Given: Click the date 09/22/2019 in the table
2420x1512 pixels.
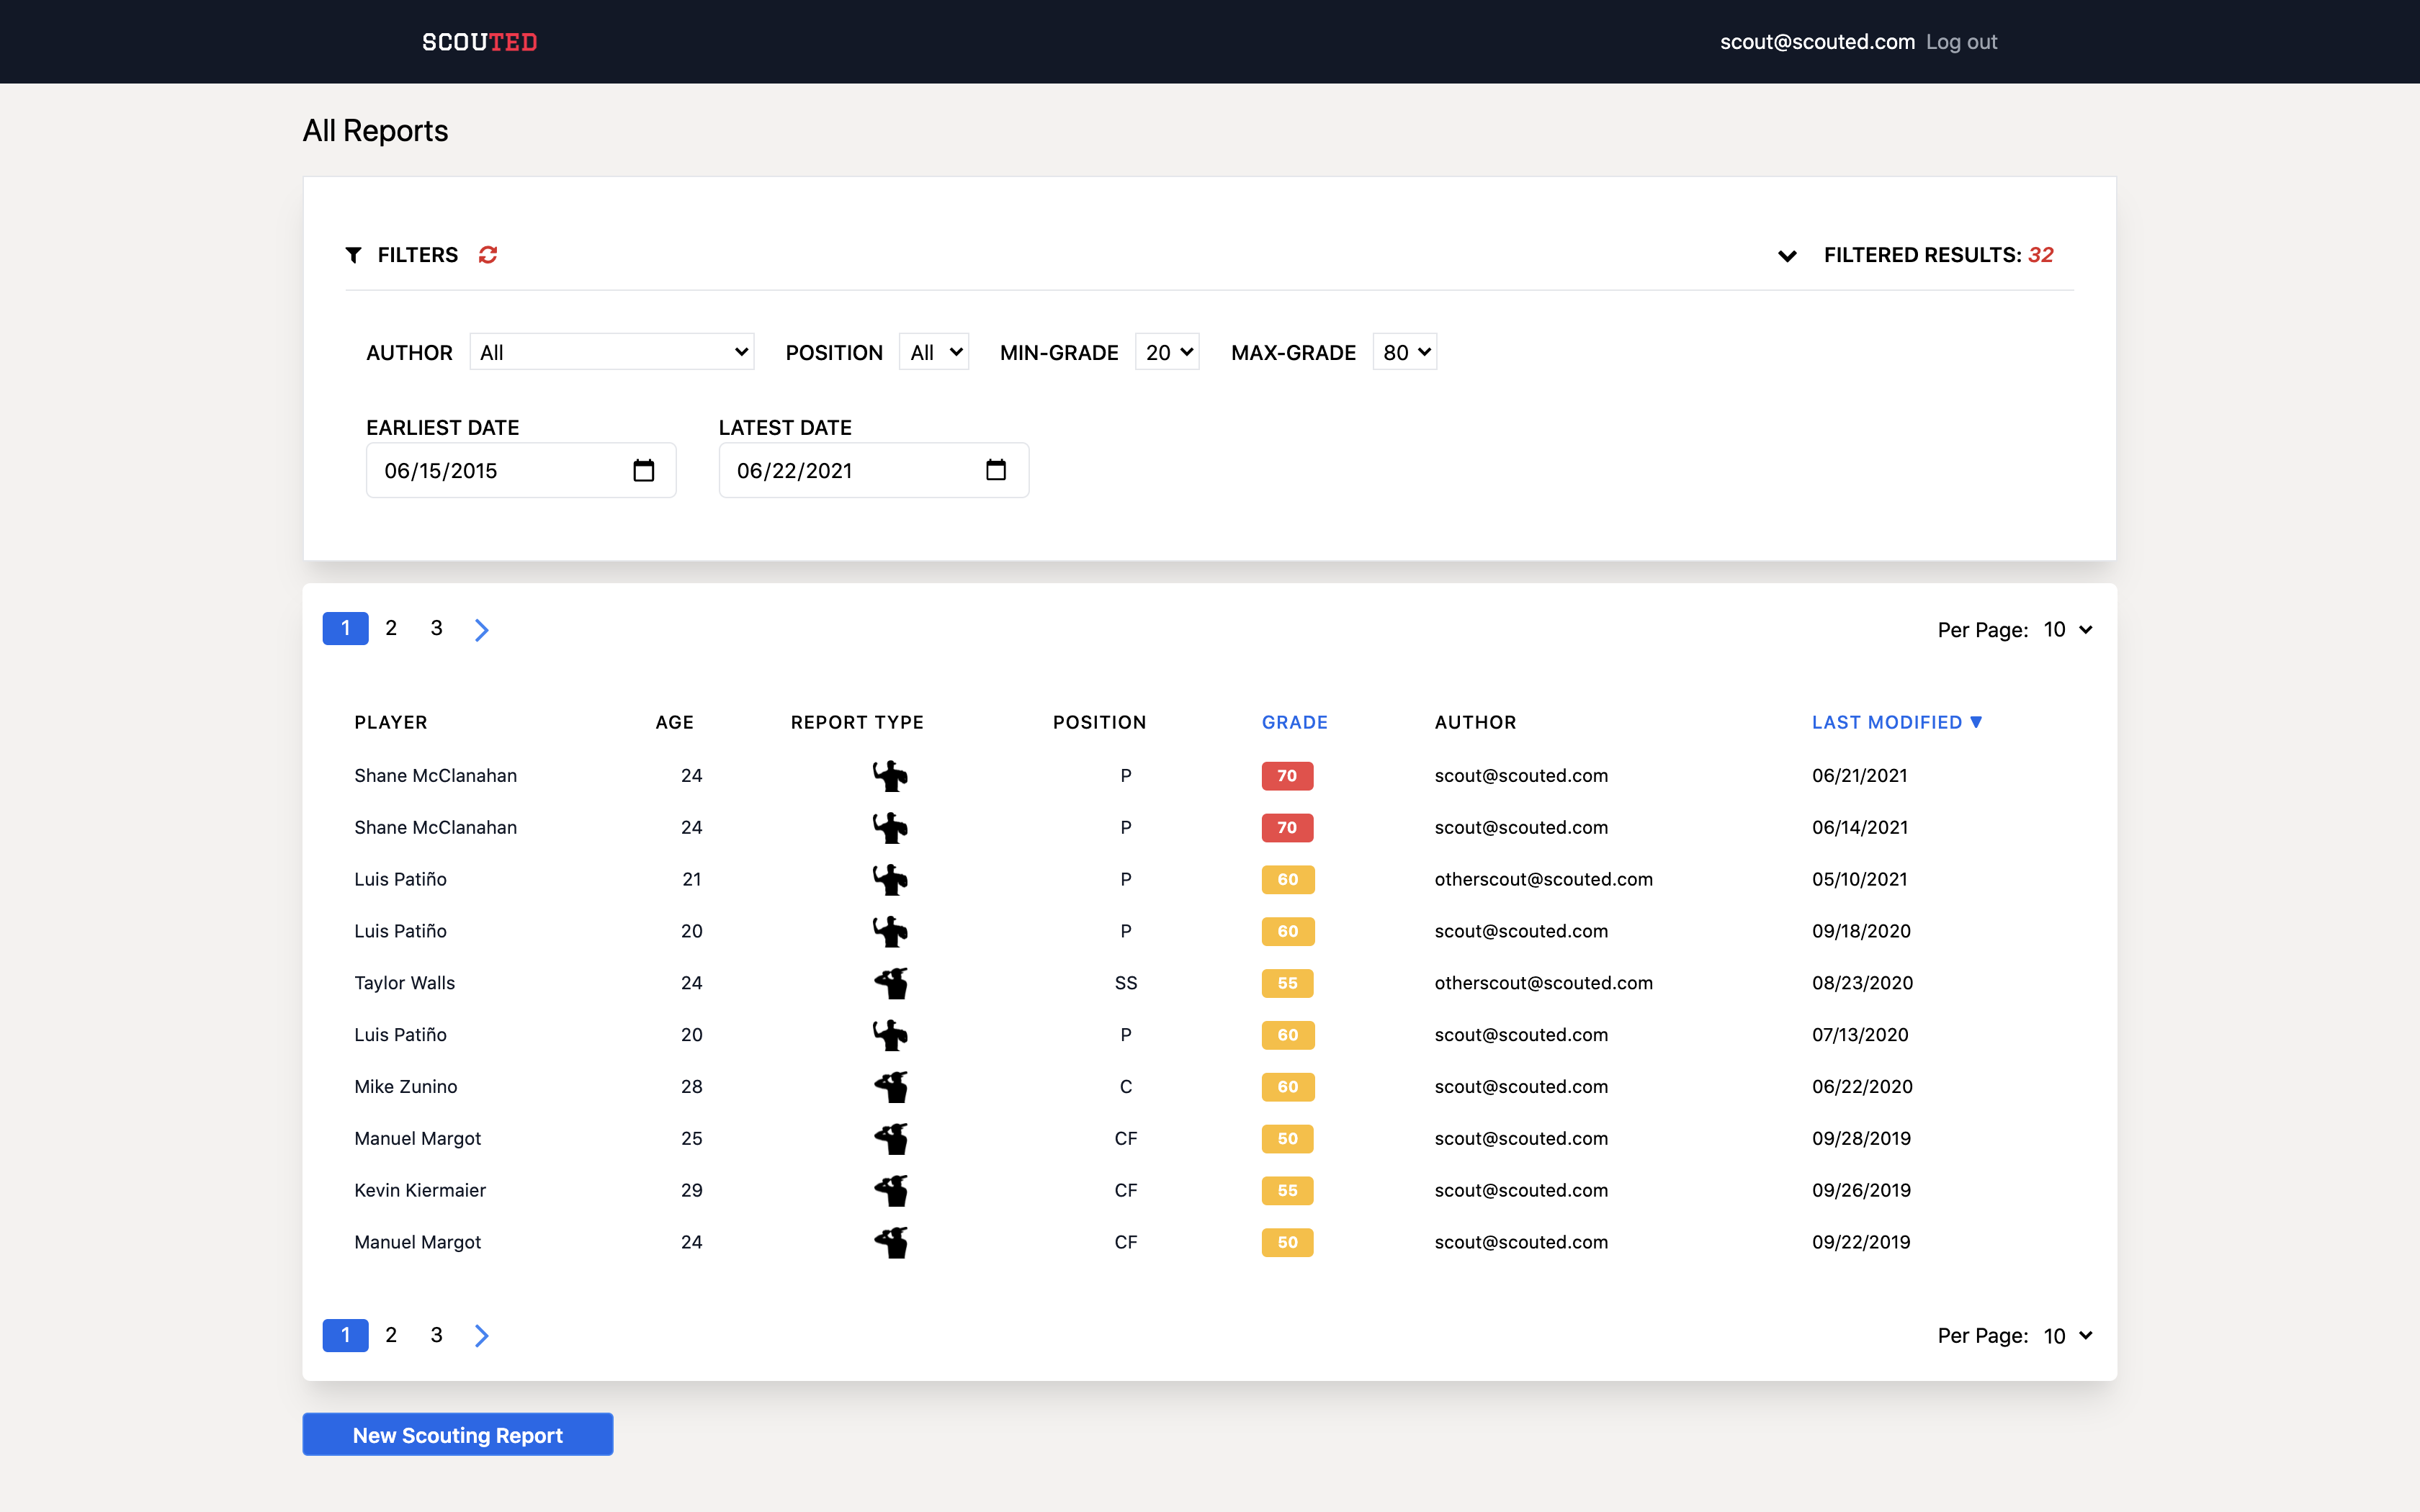Looking at the screenshot, I should coord(1861,1243).
